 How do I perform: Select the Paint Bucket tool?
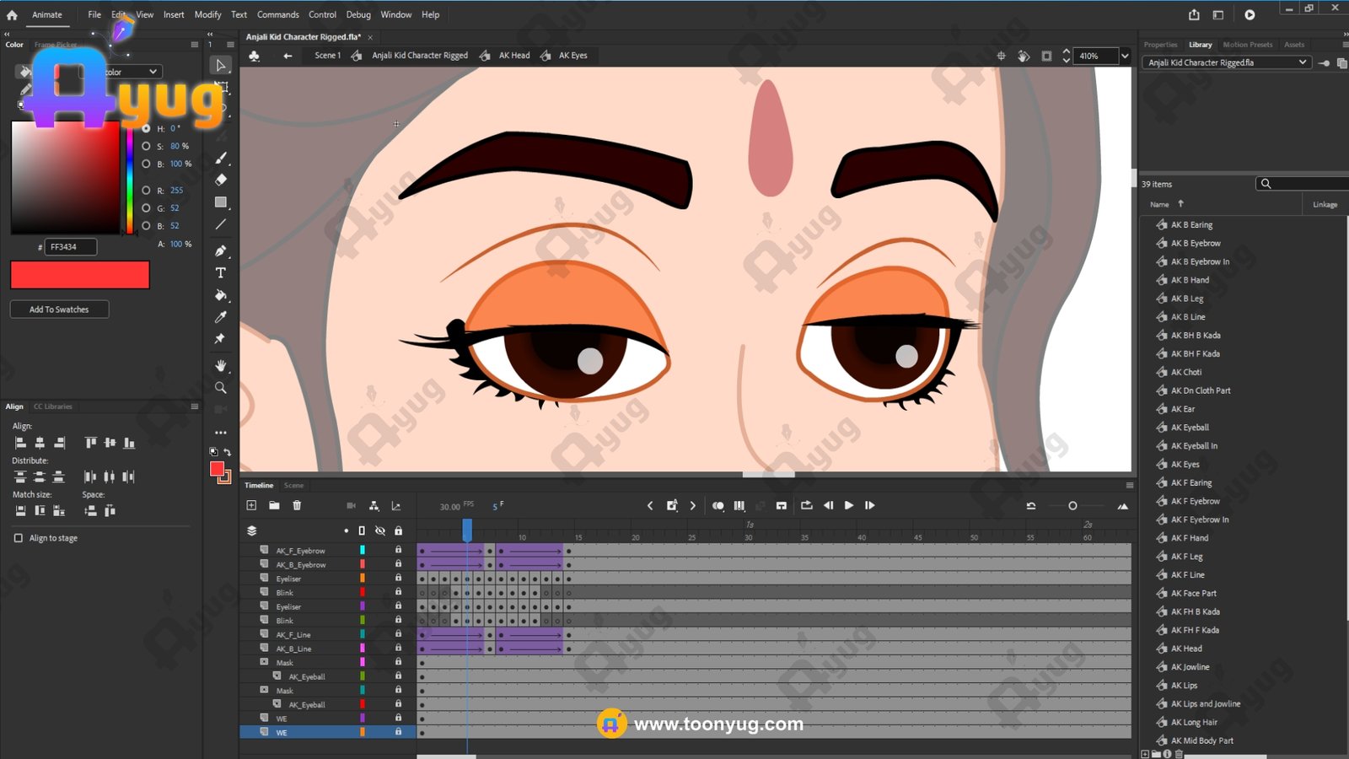[x=221, y=295]
